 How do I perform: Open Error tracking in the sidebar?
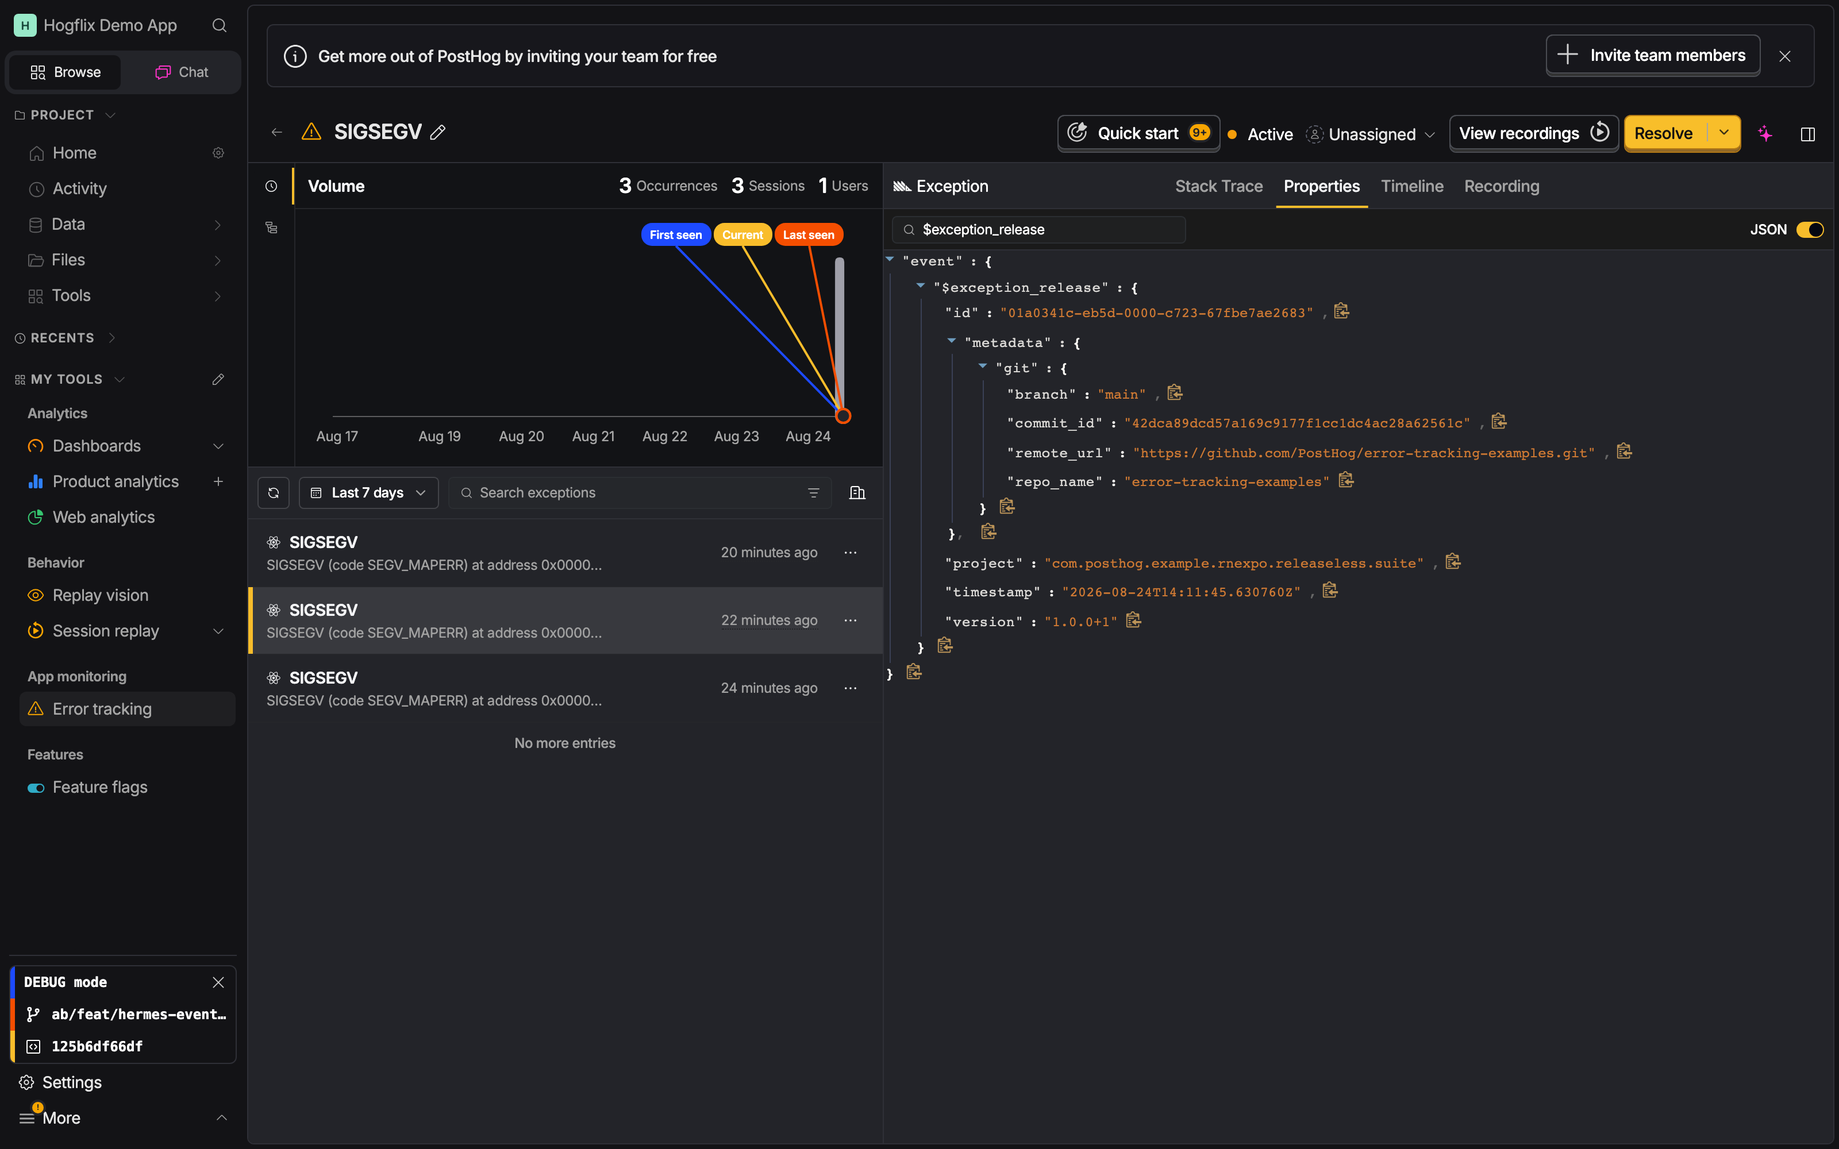pos(128,709)
